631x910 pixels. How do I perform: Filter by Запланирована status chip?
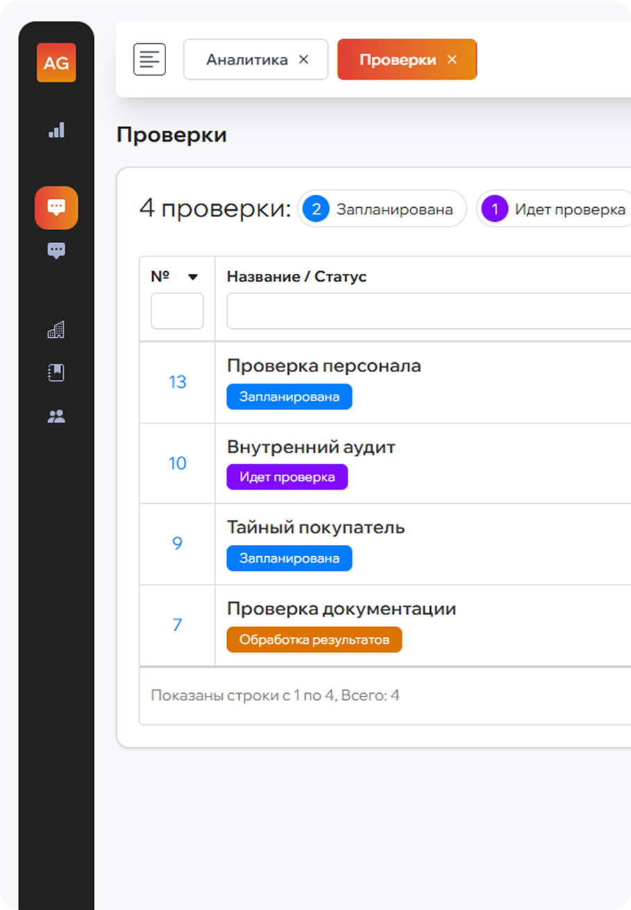[x=382, y=209]
